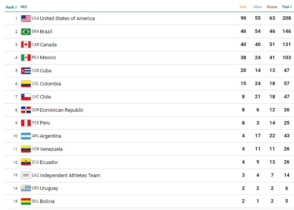Open the Dominican Republic country link
The image size is (294, 210).
click(x=62, y=110)
